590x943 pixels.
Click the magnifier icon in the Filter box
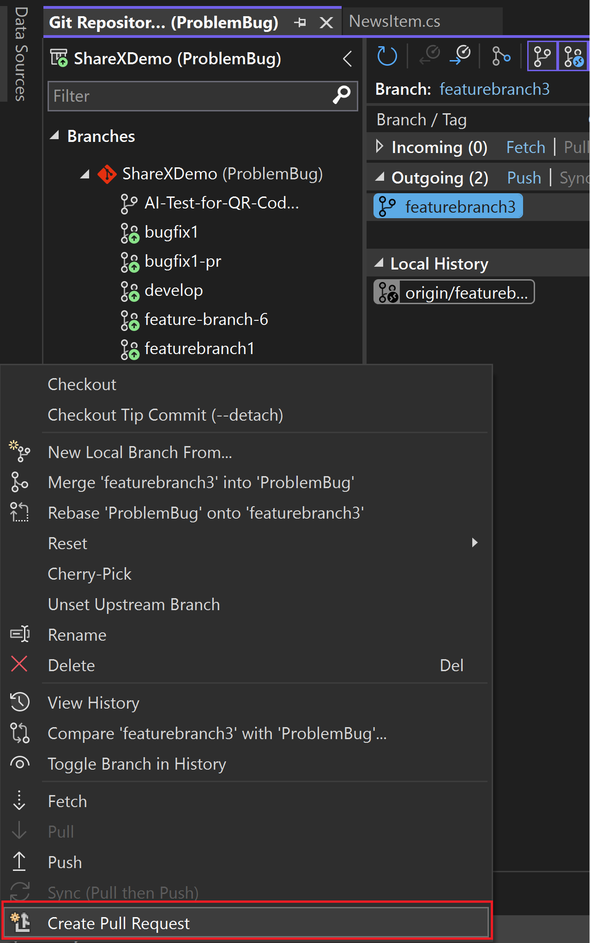click(x=342, y=96)
